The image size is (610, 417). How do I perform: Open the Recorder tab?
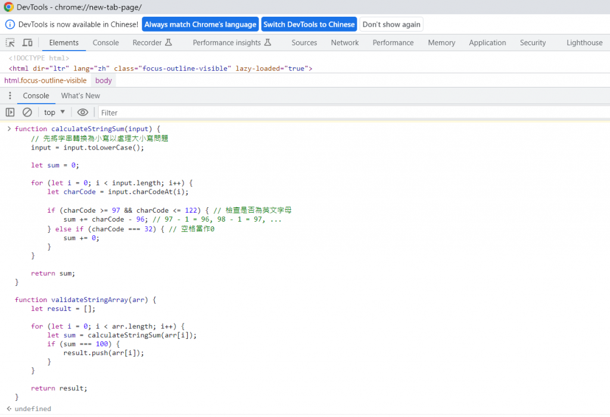pyautogui.click(x=152, y=42)
